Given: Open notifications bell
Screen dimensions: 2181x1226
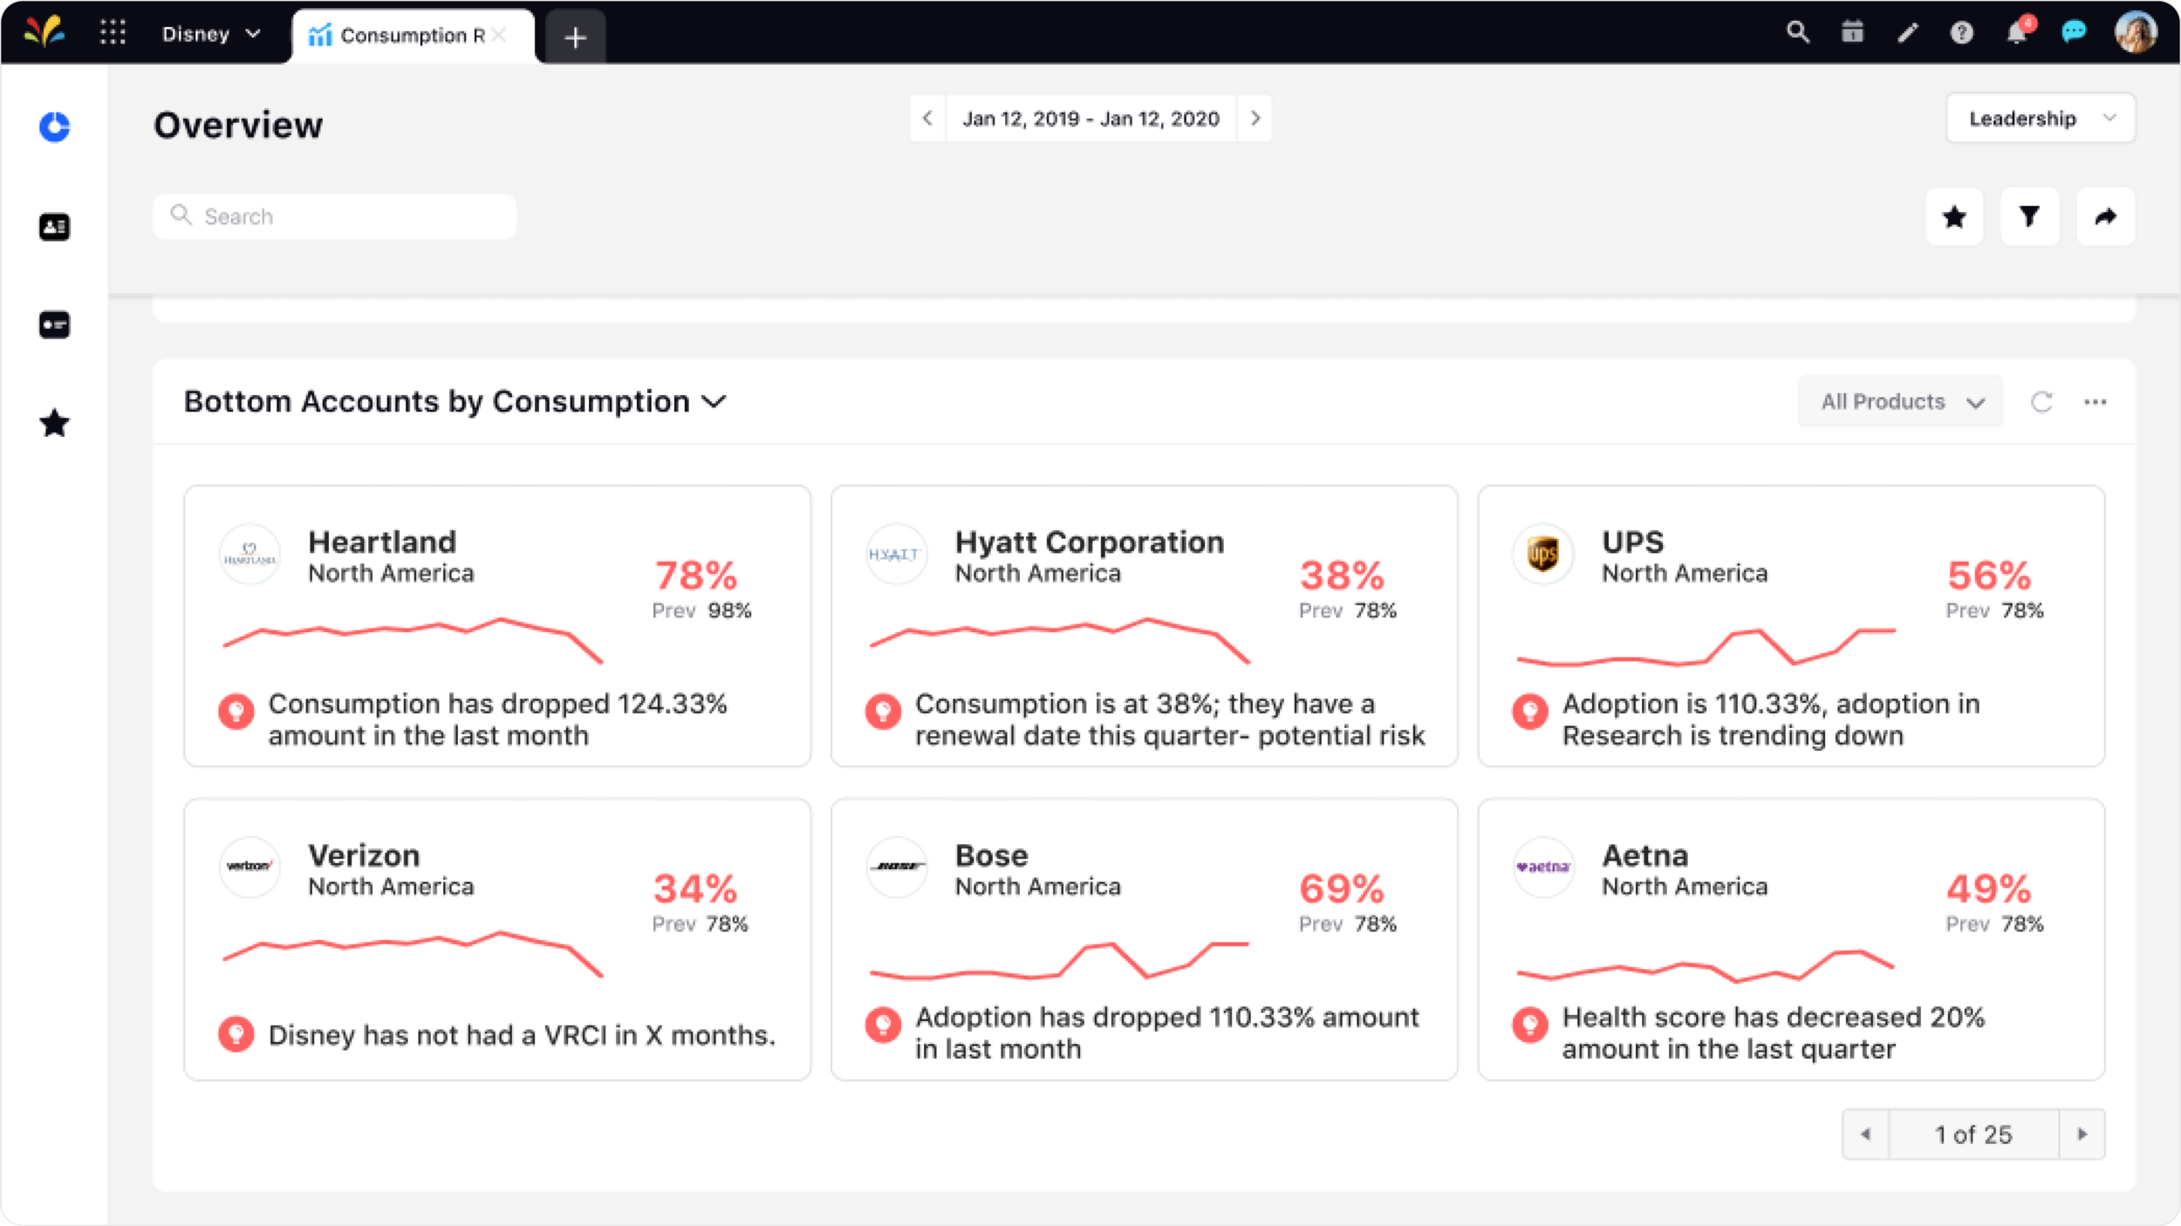Looking at the screenshot, I should click(x=2018, y=31).
